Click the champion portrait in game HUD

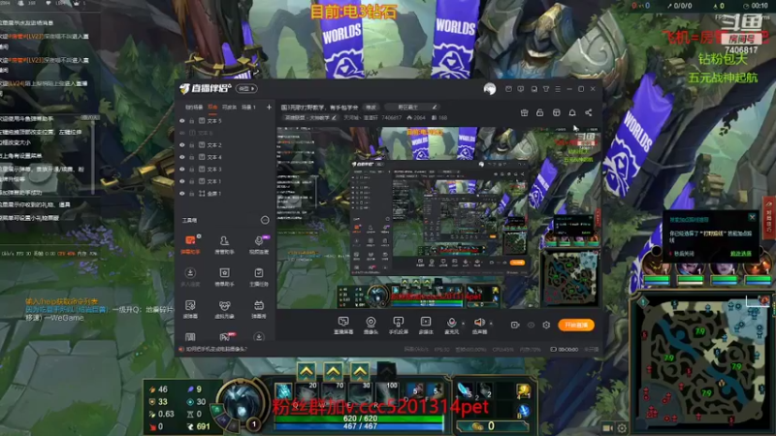(x=241, y=403)
